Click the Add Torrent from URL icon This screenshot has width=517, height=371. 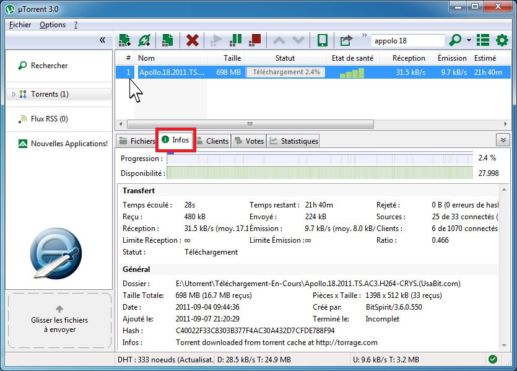(x=144, y=40)
